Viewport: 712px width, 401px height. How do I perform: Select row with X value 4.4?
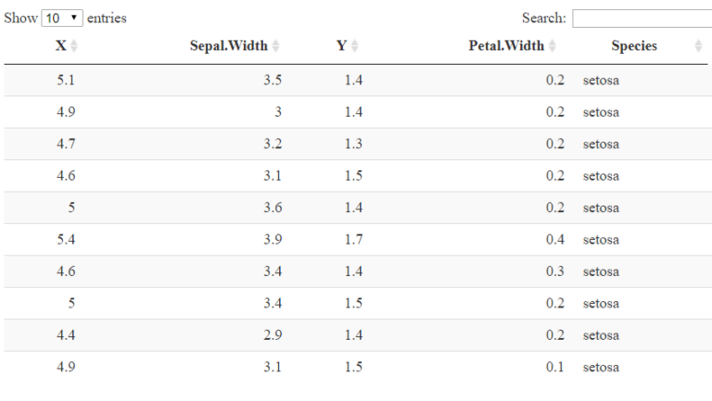66,335
